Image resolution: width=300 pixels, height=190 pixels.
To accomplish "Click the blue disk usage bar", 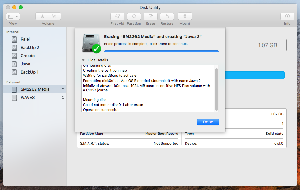I will tap(255, 75).
